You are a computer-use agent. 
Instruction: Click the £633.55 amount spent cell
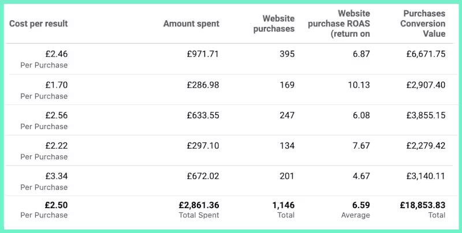tap(203, 115)
